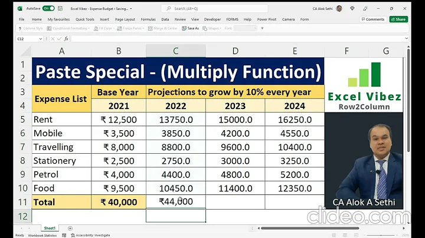Viewport: 425px width, 238px height.
Task: Click the green Share button
Action: click(x=398, y=19)
